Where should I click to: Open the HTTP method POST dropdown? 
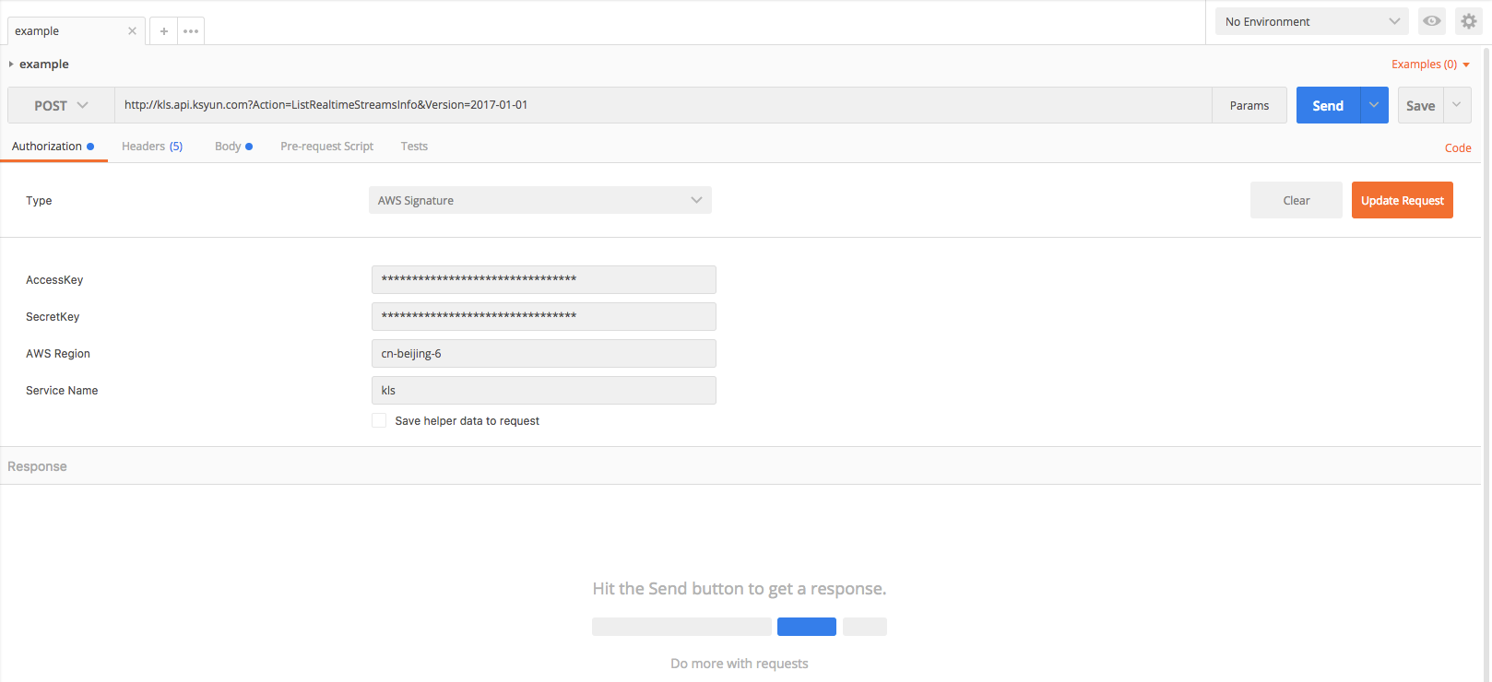[61, 105]
